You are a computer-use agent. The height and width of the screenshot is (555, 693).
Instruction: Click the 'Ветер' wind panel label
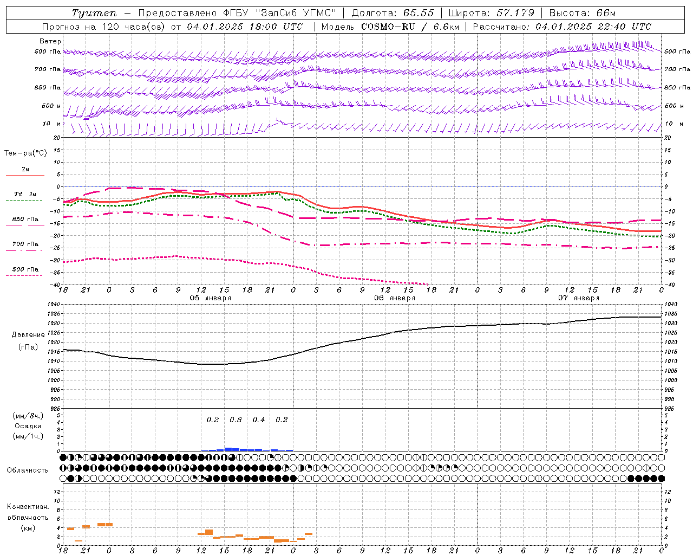pos(50,41)
